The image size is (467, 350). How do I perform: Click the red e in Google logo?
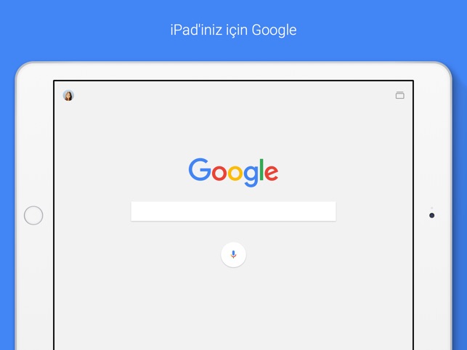click(x=272, y=173)
